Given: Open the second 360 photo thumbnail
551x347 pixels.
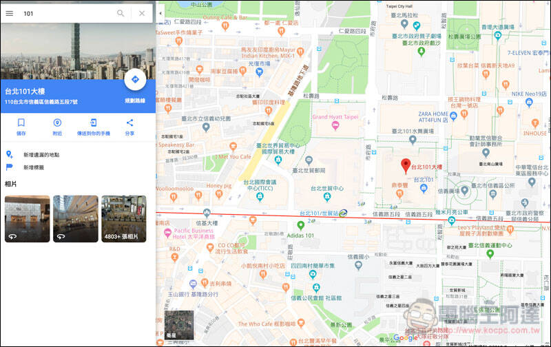Looking at the screenshot, I should 76,219.
